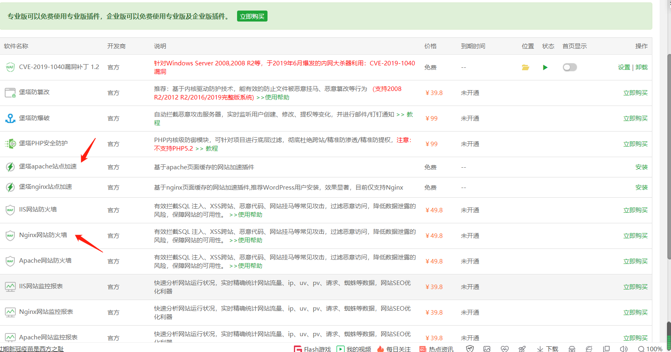Screen dimensions: 671x352
Task: Click the 软件名称 column header
Action: coord(16,46)
